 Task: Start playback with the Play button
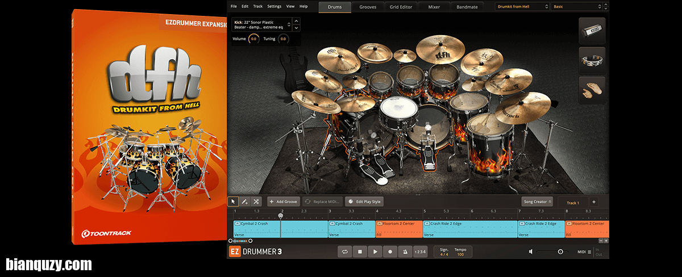click(375, 251)
